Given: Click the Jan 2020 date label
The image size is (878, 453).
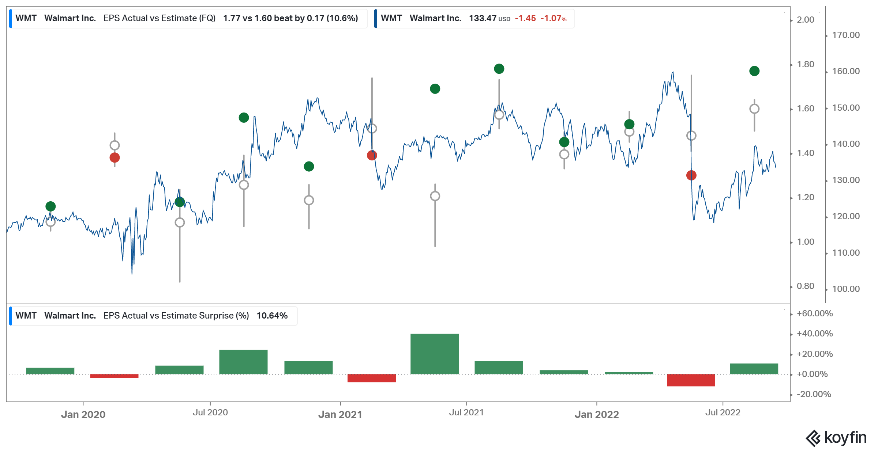Looking at the screenshot, I should tap(83, 414).
